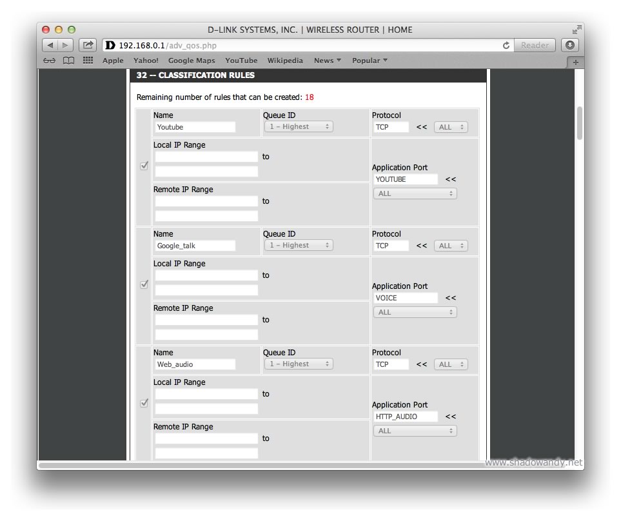Screen dimensions: 621x521
Task: Open Queue ID dropdown for Youtube rule
Action: (x=298, y=127)
